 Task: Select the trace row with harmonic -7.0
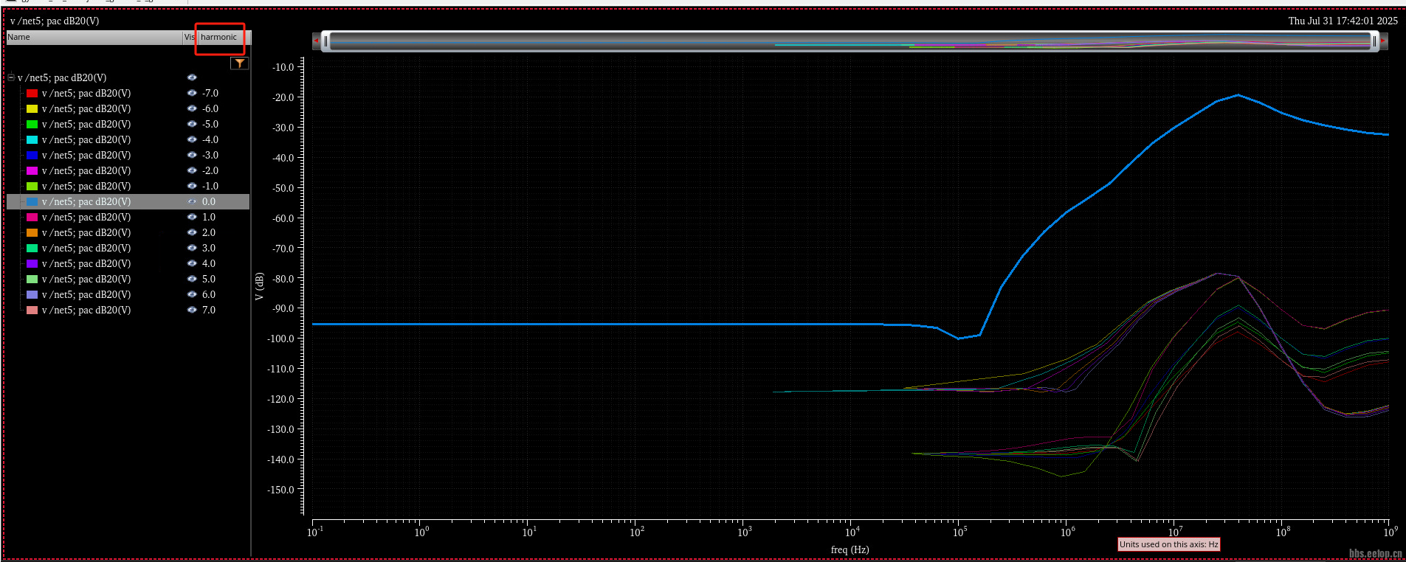(x=128, y=93)
